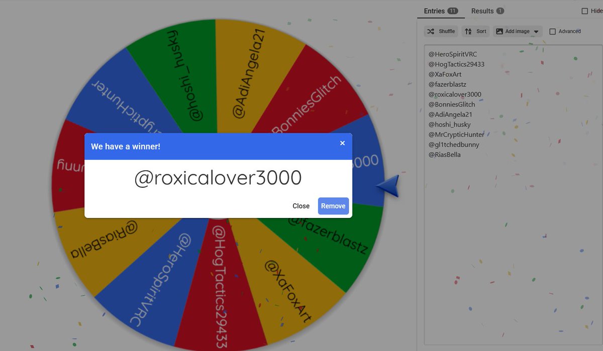Click the entries count badge showing 11

[453, 11]
